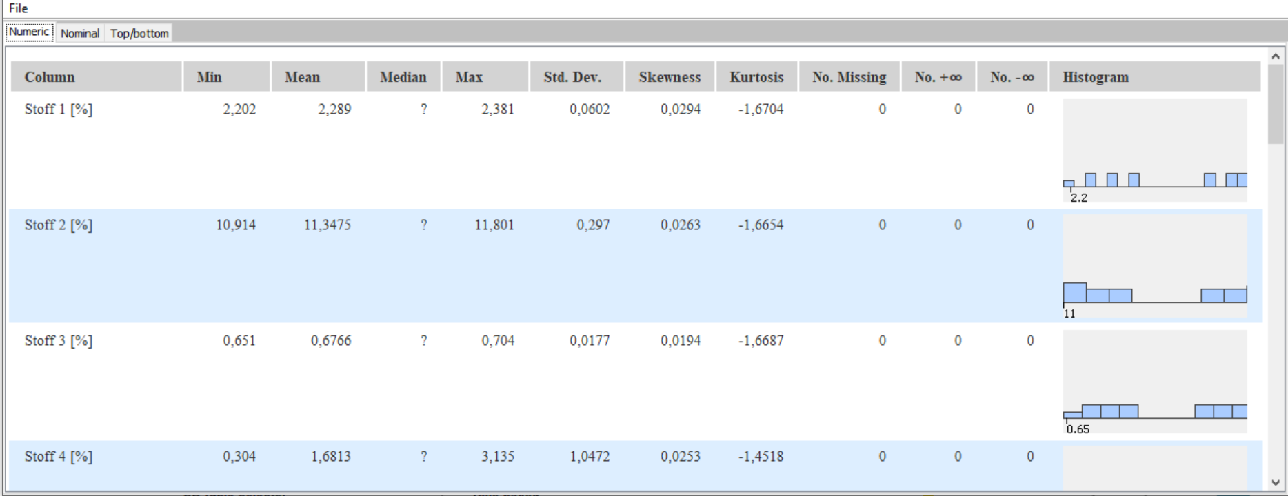Viewport: 1288px width, 496px height.
Task: Click the No. +∞ column header
Action: point(938,76)
